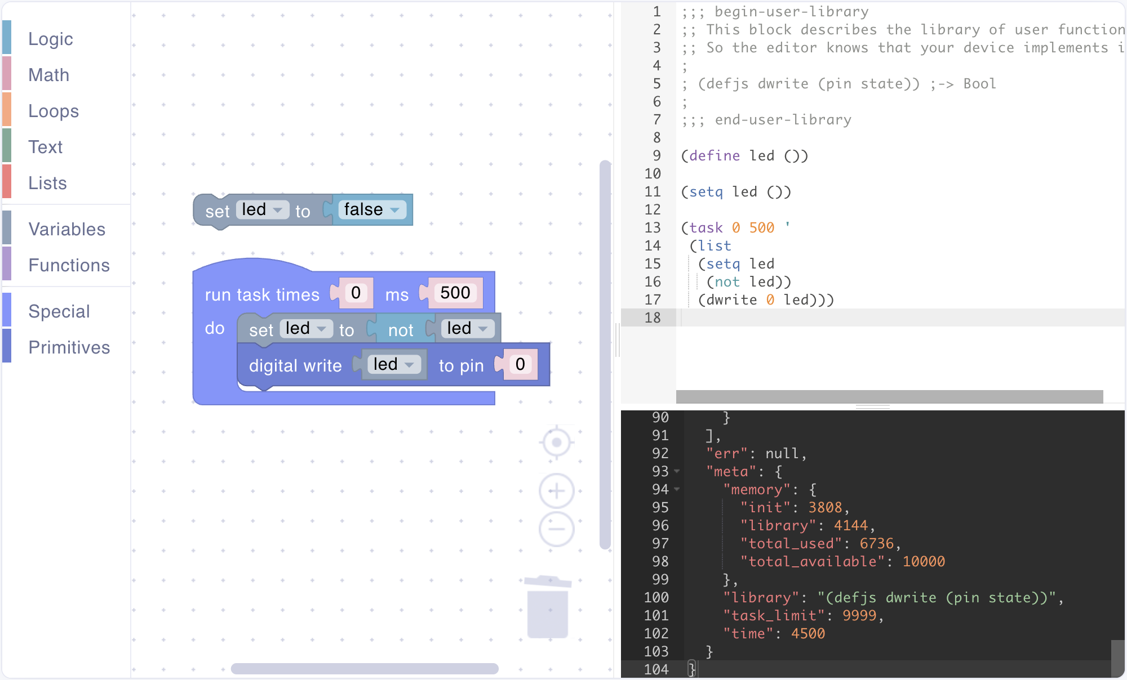Click the zoom out minus icon

[x=556, y=529]
